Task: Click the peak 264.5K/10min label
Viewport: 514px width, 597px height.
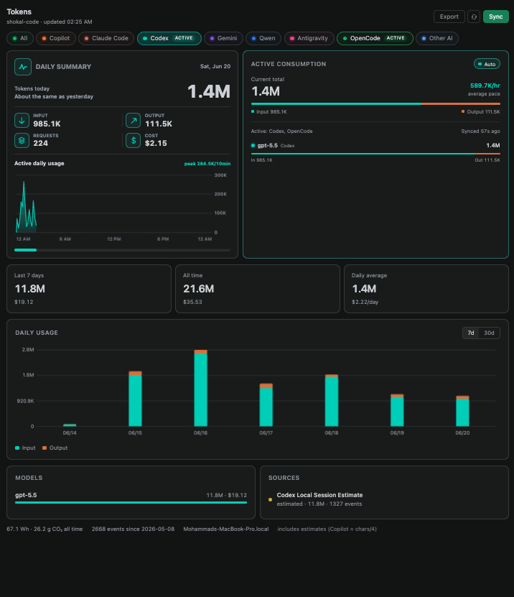Action: pos(207,164)
